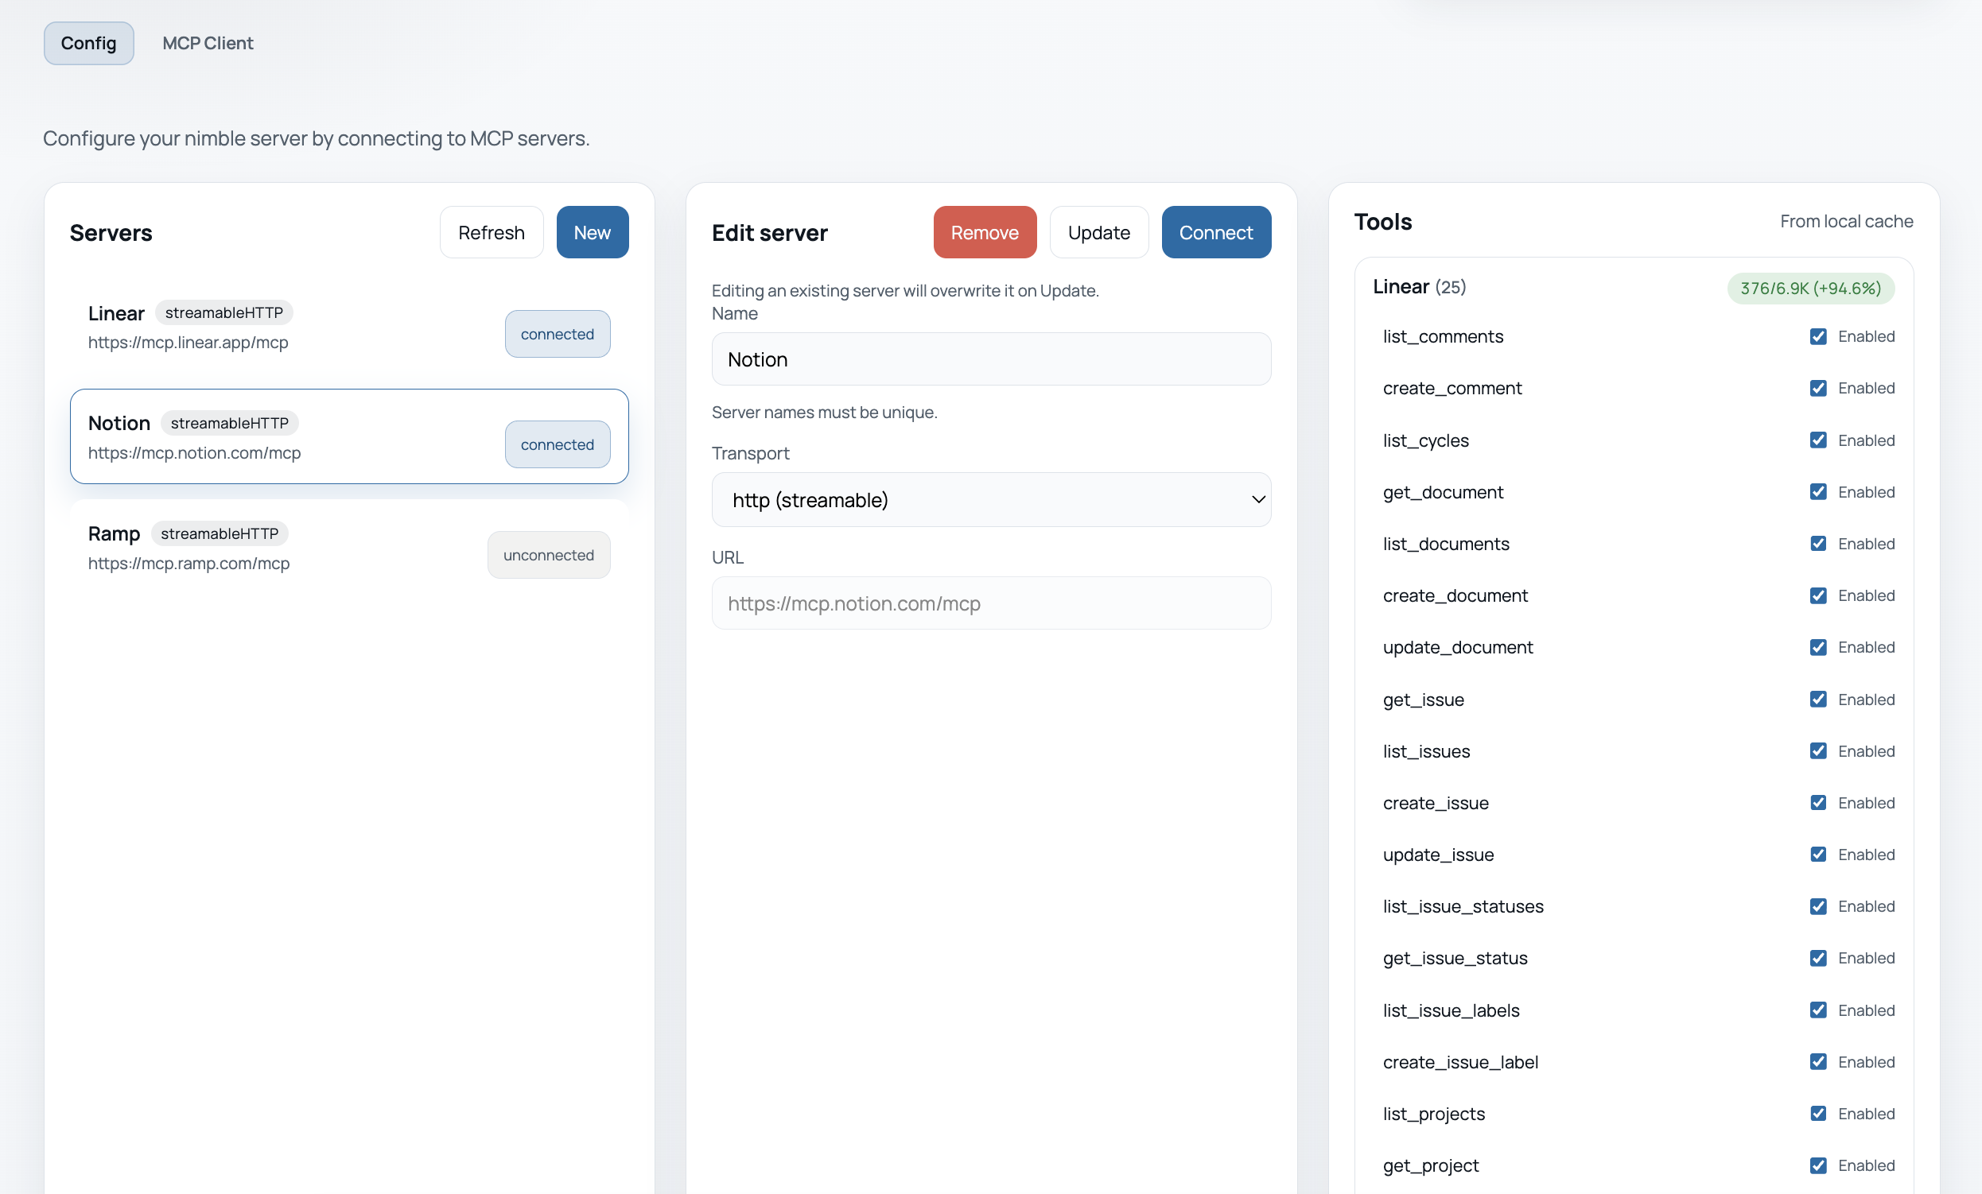Connect to the edited server

click(x=1214, y=232)
